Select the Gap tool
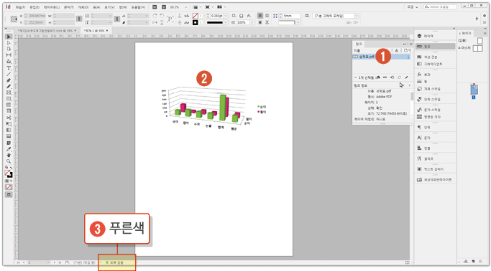Screen dimensions: 491x271 tap(9, 55)
